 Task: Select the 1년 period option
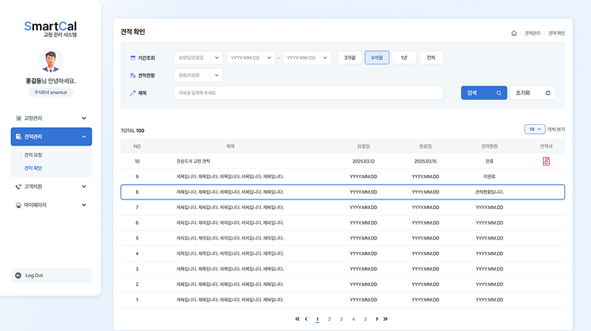pos(403,58)
